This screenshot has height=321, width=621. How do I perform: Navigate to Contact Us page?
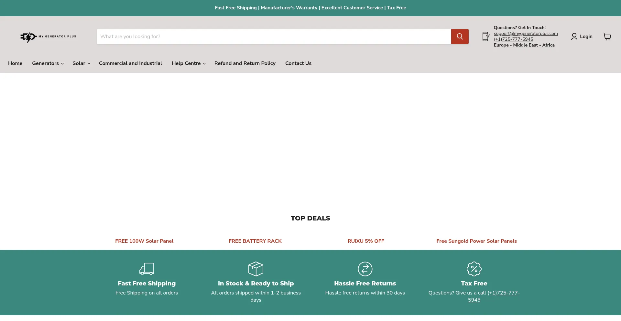pyautogui.click(x=298, y=63)
